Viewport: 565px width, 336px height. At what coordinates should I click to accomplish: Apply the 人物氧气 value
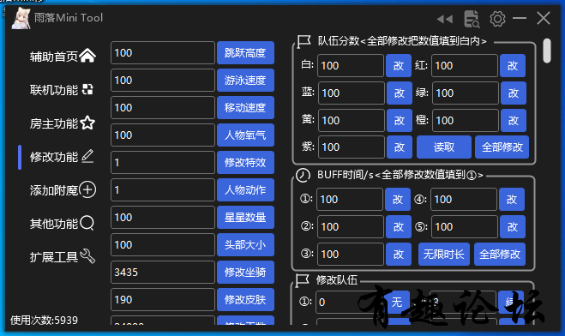pyautogui.click(x=245, y=135)
